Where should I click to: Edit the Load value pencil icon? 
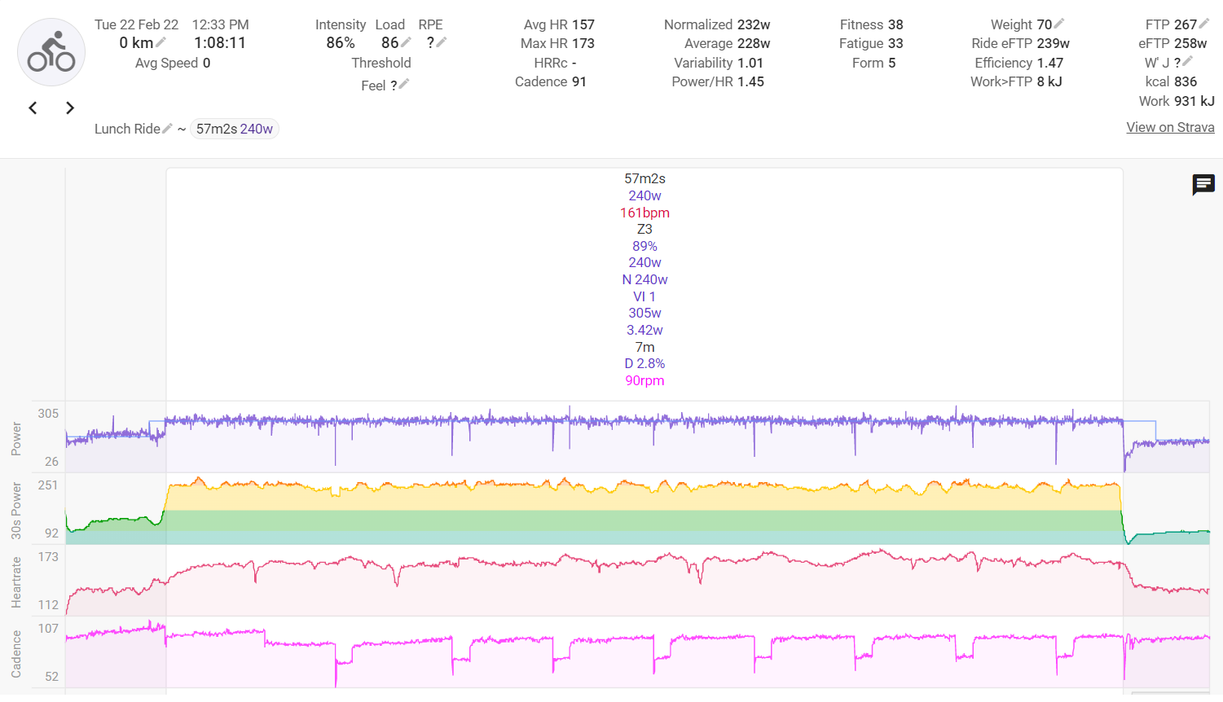pyautogui.click(x=406, y=42)
